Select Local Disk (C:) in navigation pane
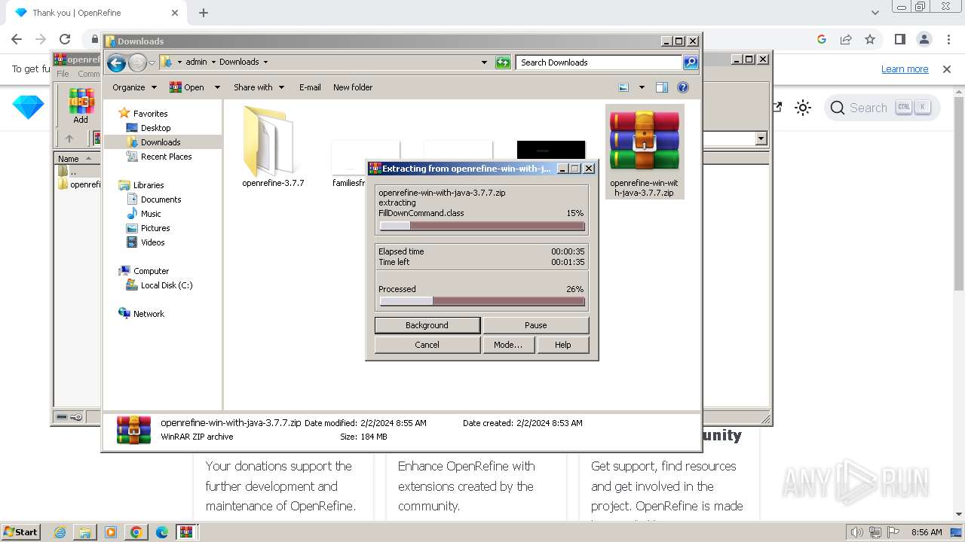The image size is (965, 542). (x=166, y=285)
